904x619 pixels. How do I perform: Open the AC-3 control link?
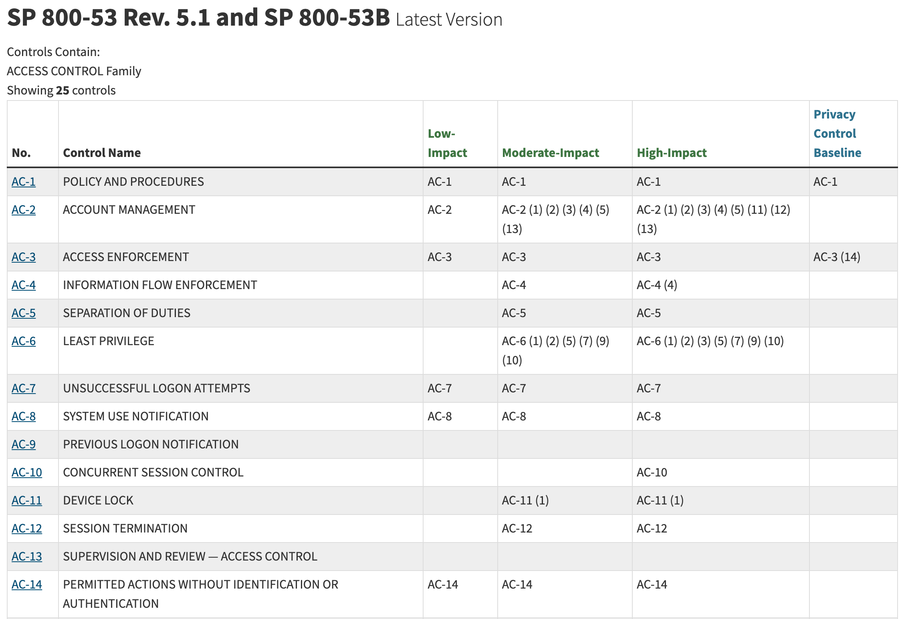[24, 257]
